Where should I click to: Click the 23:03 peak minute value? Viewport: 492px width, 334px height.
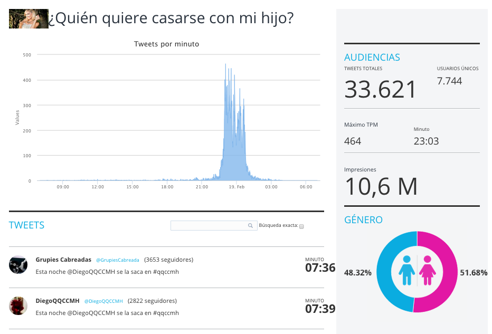click(426, 141)
